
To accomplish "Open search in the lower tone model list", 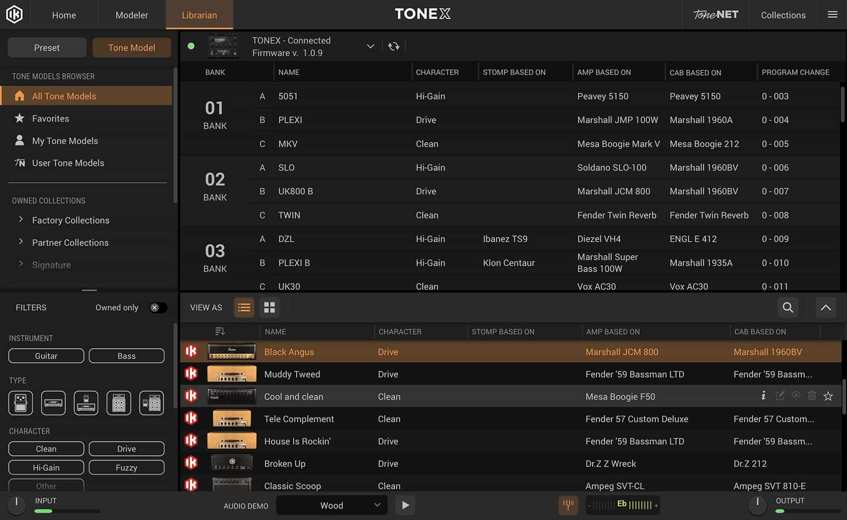I will coord(788,308).
